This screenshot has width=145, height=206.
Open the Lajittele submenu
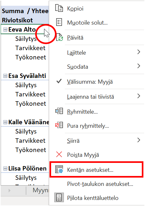[97, 52]
